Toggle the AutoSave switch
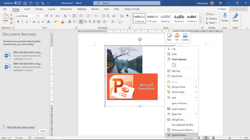250x140 pixels. point(17,3)
